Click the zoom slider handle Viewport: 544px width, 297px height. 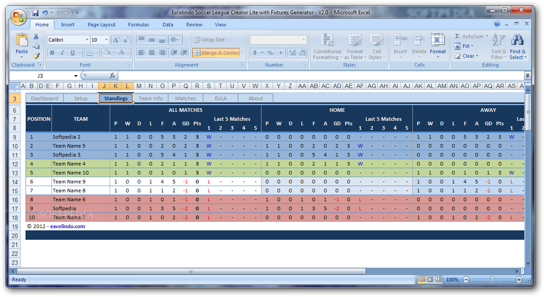492,280
